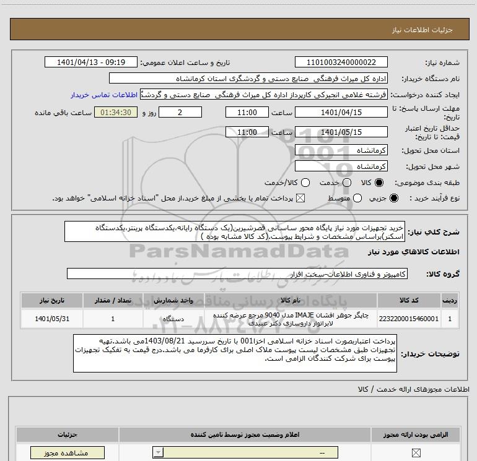
Task: Click the جزئیات column header
Action: [x=68, y=434]
